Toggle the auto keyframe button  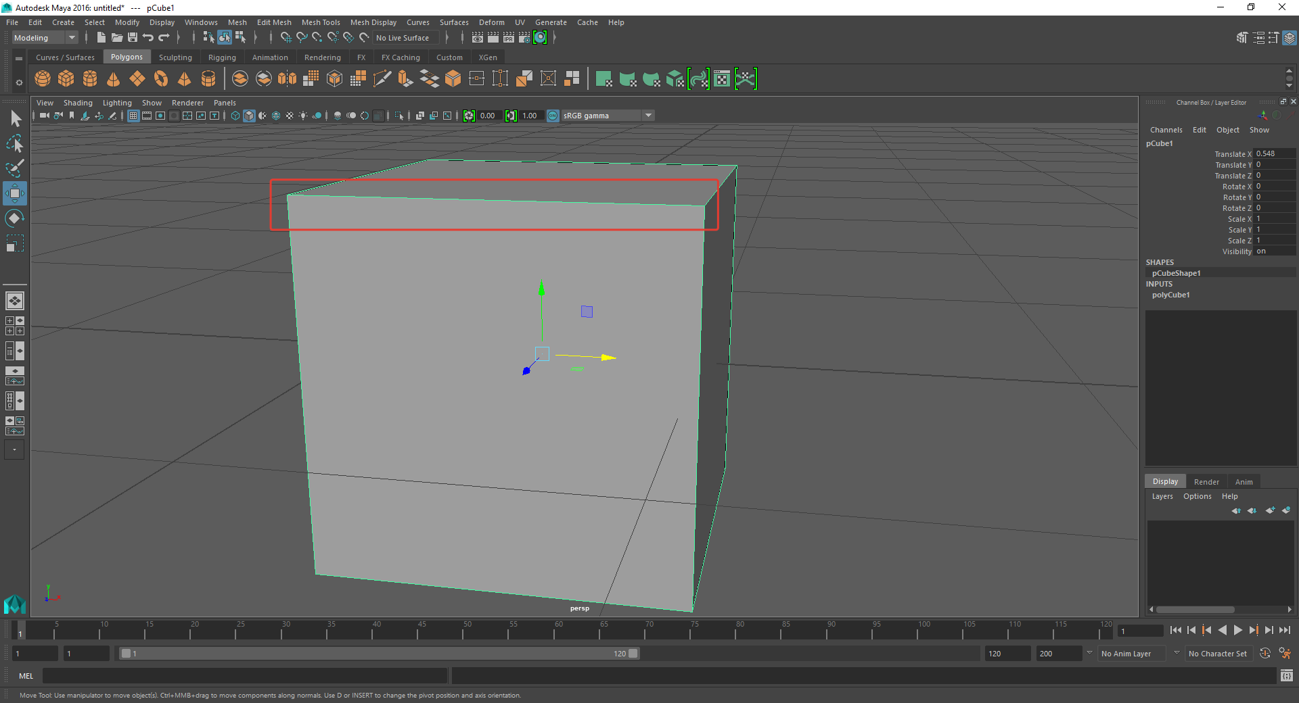[1265, 654]
